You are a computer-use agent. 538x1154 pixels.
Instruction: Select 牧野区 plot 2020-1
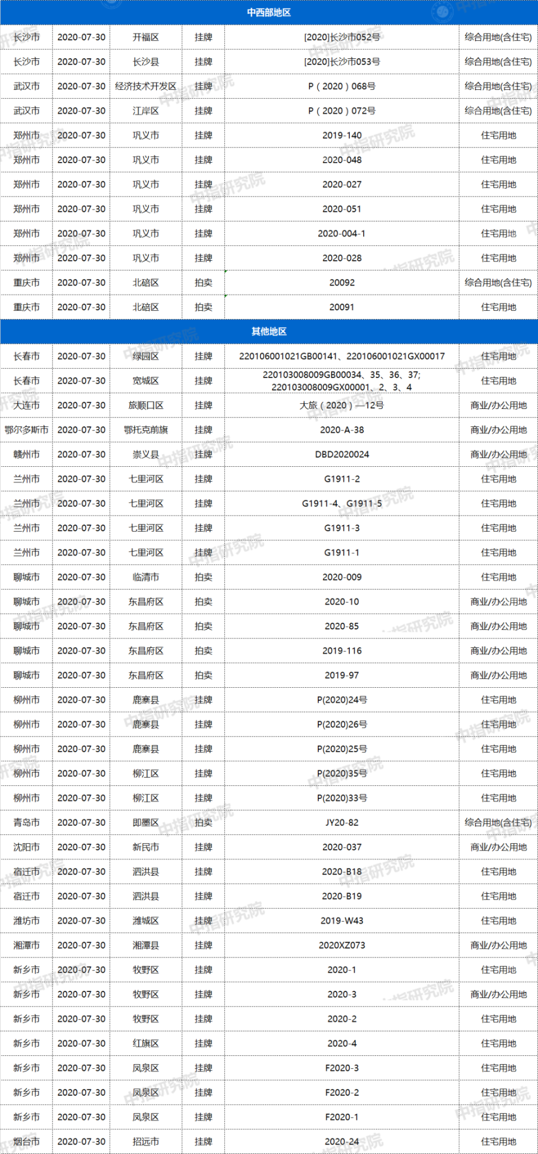(x=342, y=970)
